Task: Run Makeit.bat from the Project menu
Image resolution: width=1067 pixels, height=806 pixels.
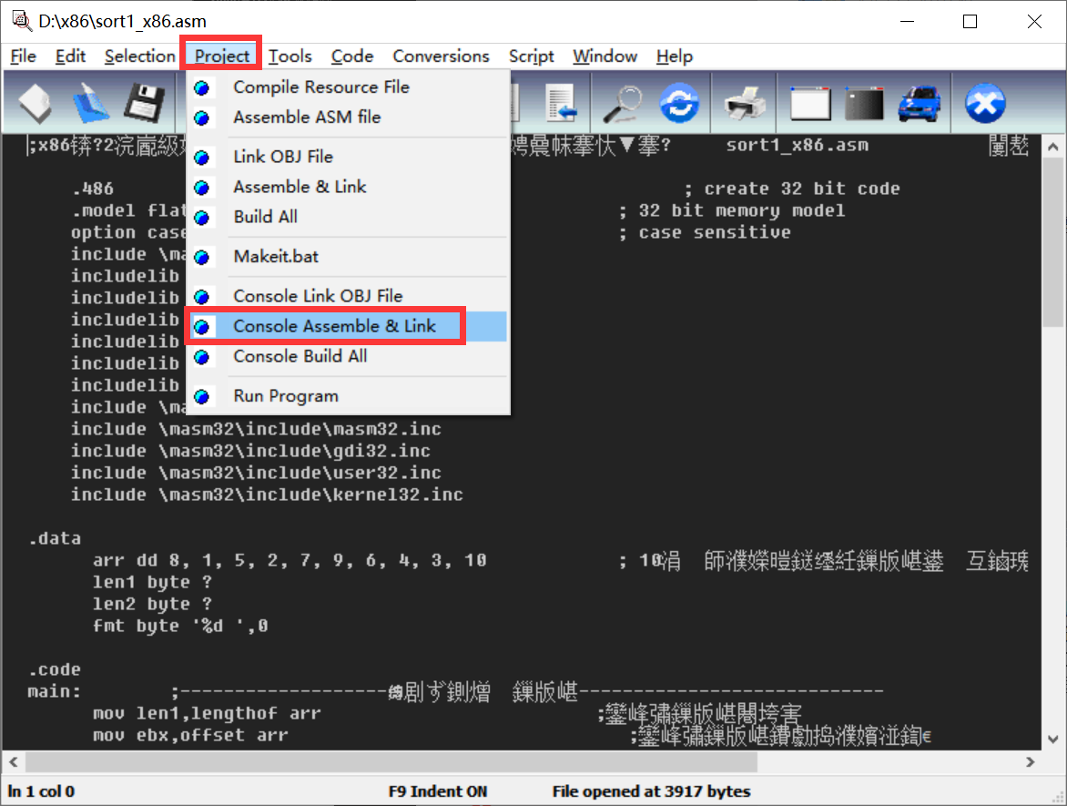Action: 274,257
